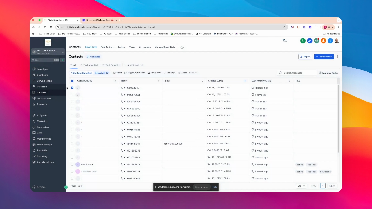Open Conversations in the sidebar
Image resolution: width=372 pixels, height=209 pixels.
click(x=44, y=81)
